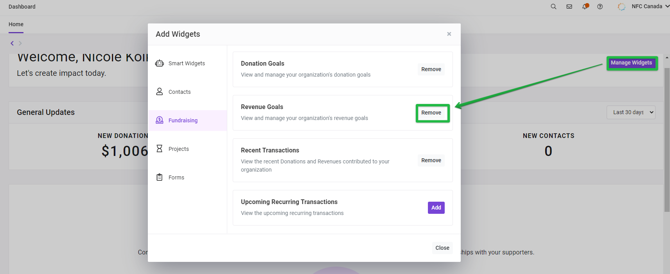
Task: Click 'View the upcoming recurring transactions' description
Action: click(292, 213)
